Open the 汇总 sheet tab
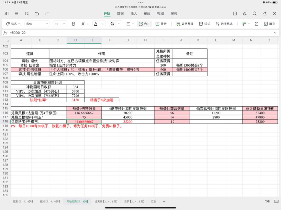Screen dimensions: 281x210 [153, 201]
